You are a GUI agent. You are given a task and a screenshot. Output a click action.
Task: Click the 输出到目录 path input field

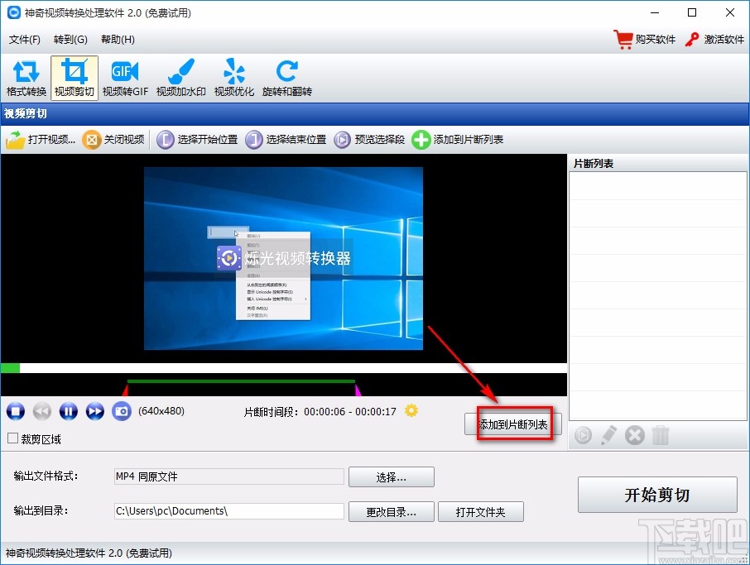229,511
